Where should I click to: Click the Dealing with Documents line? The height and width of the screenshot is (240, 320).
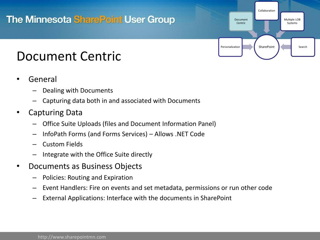point(77,90)
